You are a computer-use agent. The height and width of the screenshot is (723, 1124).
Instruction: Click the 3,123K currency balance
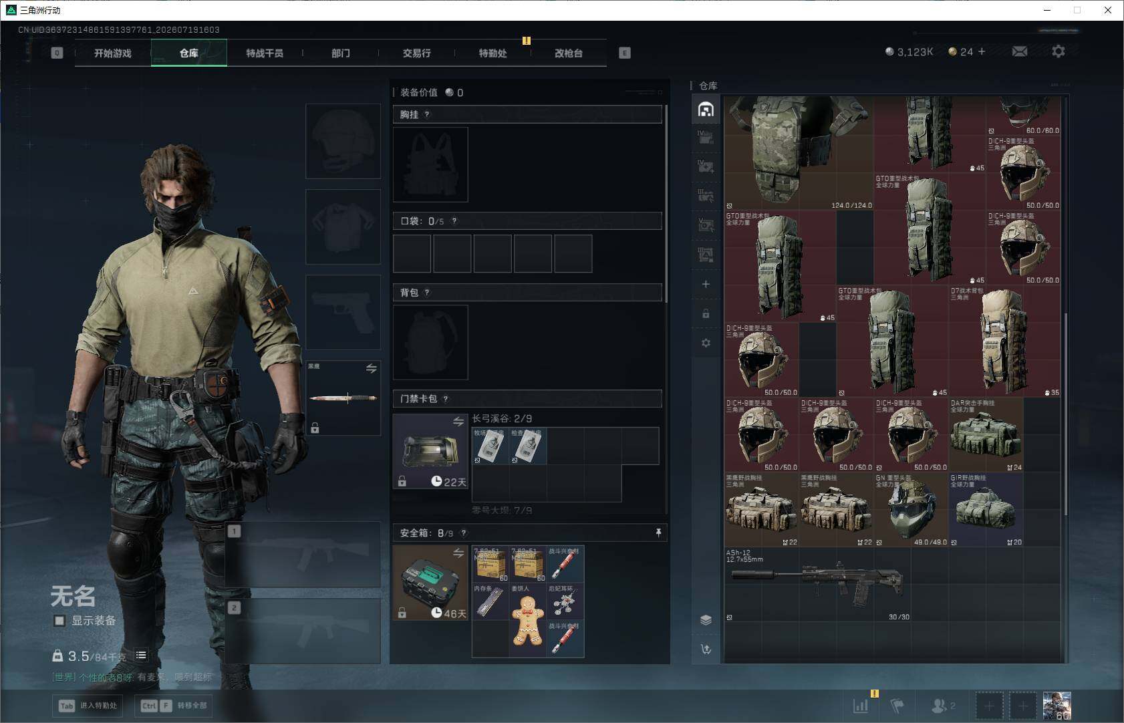909,51
